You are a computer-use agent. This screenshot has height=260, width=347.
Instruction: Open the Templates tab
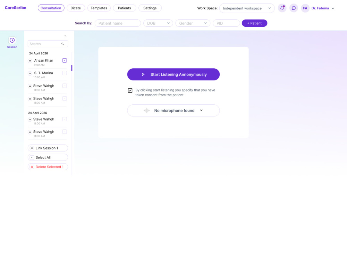pyautogui.click(x=99, y=8)
